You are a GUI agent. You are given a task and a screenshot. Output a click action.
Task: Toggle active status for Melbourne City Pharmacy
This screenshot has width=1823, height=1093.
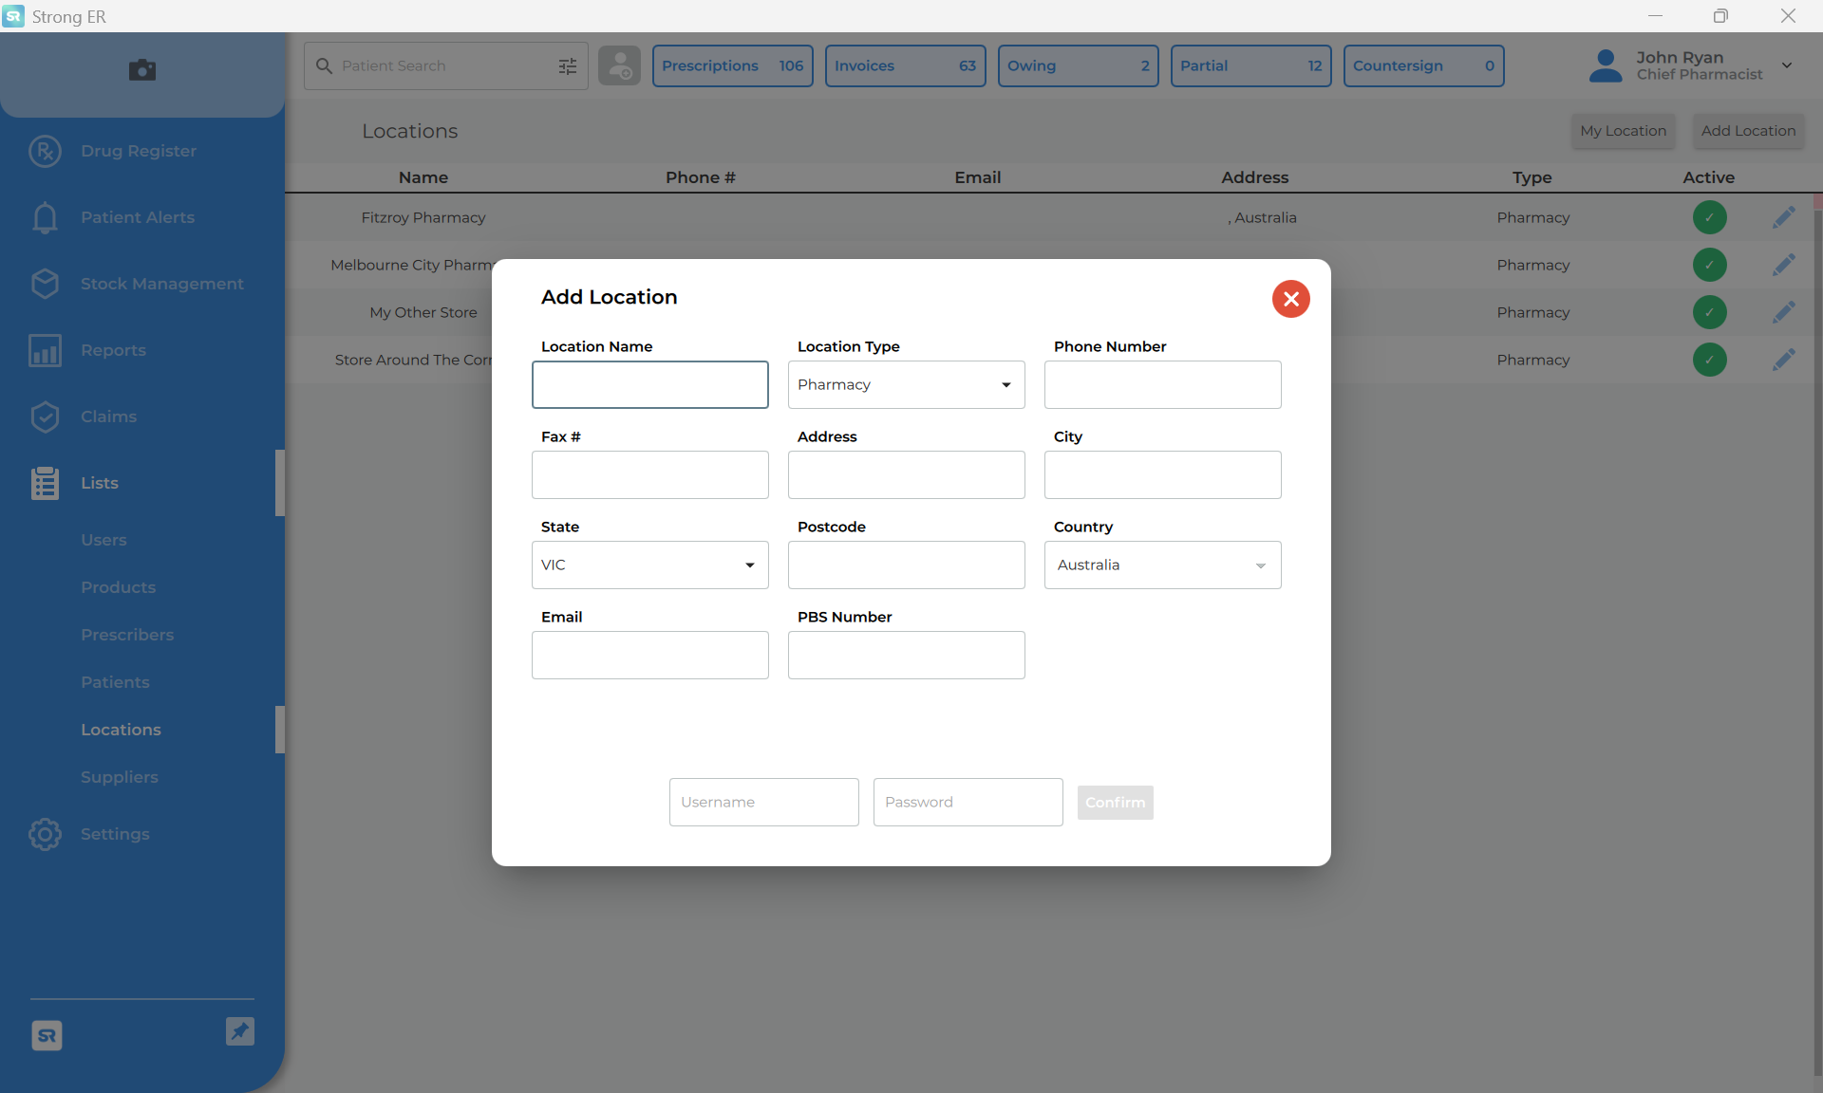(1709, 265)
